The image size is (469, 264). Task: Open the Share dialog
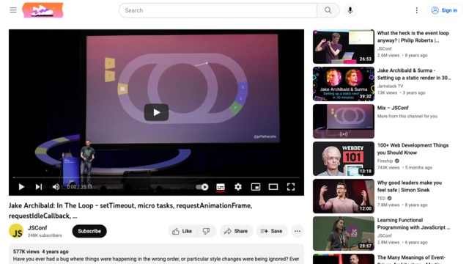[x=236, y=231]
